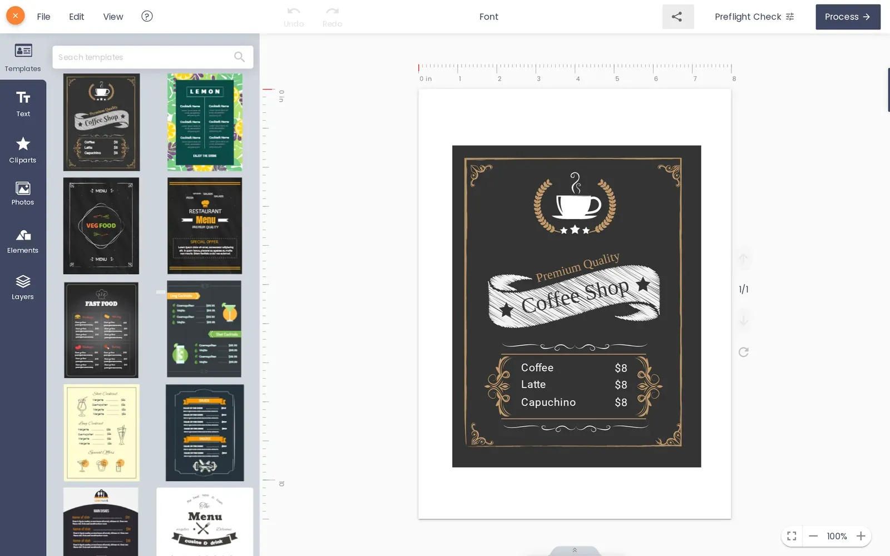Open the Text tool panel
The width and height of the screenshot is (890, 556).
click(x=23, y=104)
